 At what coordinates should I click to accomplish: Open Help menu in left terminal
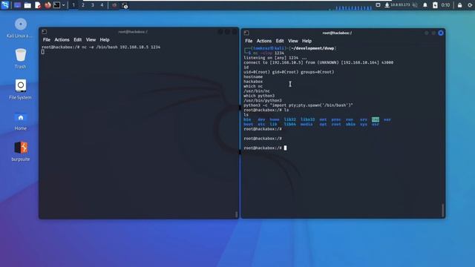click(x=105, y=39)
